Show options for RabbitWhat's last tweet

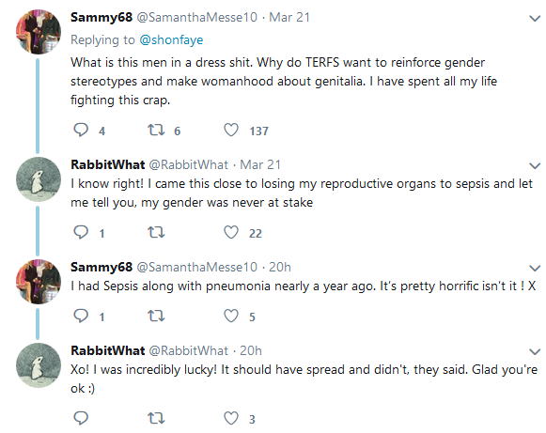click(x=535, y=351)
